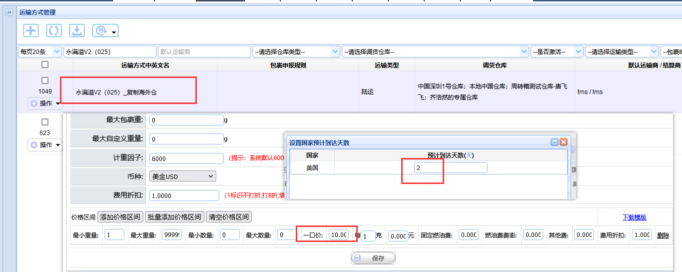Image resolution: width=682 pixels, height=272 pixels.
Task: Open the 每页20条 page size dropdown
Action: (x=39, y=51)
